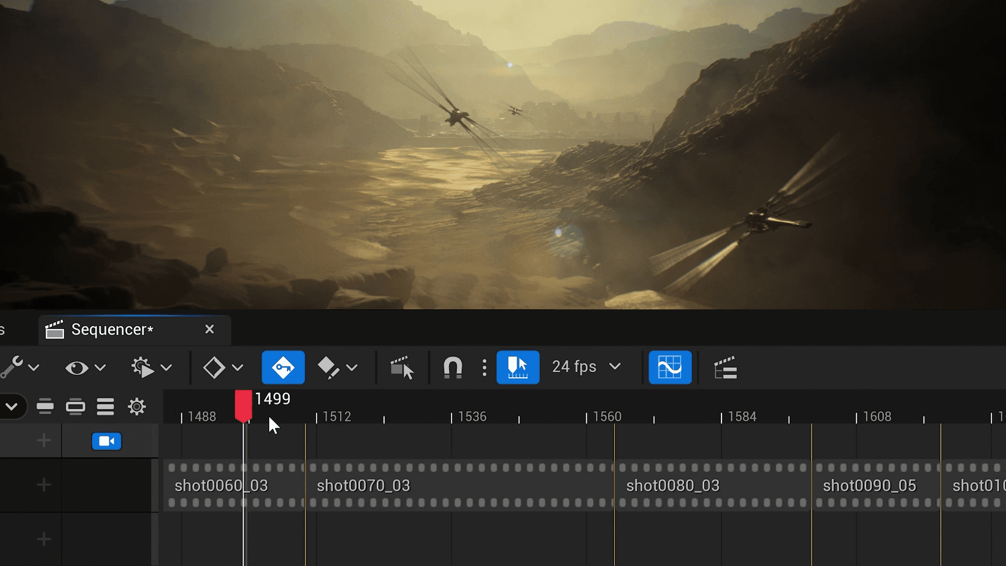Click the diamond keyframe options icon
The height and width of the screenshot is (566, 1006).
(x=214, y=367)
